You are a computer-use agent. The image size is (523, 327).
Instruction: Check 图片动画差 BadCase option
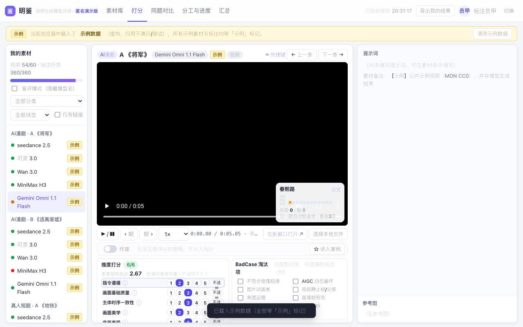240,289
